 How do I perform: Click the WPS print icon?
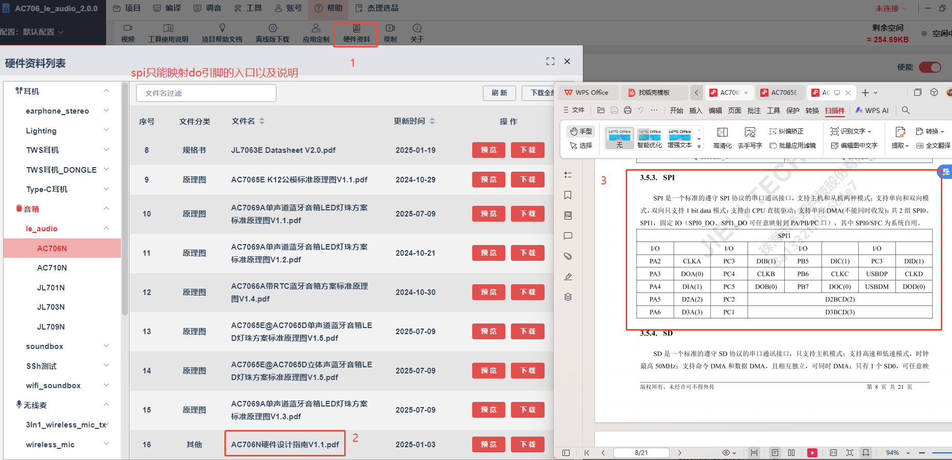(627, 110)
